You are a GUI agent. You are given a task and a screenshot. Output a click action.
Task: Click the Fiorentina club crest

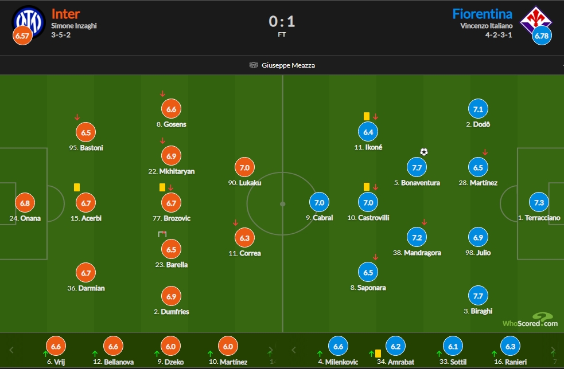click(535, 21)
